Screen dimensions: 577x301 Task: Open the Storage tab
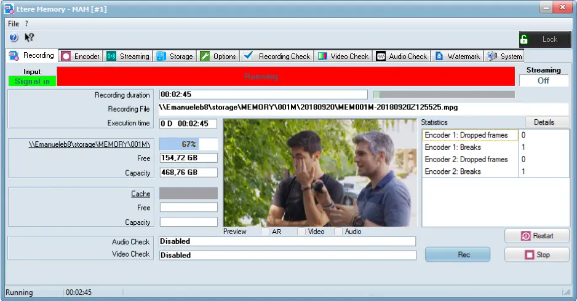coord(175,56)
